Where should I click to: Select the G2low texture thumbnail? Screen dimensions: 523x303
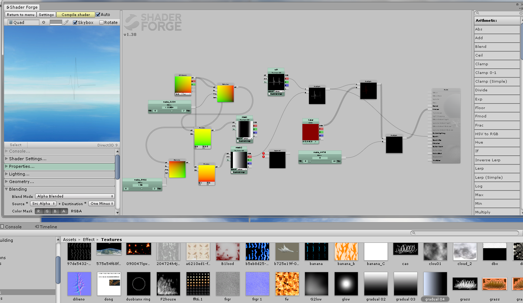(316, 284)
